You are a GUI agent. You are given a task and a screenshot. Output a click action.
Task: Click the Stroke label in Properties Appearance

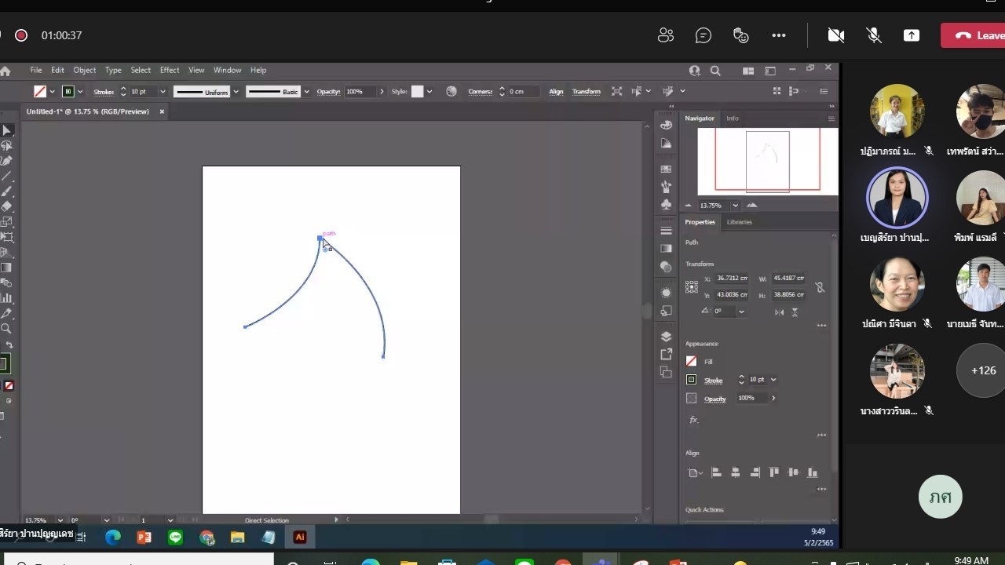(713, 381)
